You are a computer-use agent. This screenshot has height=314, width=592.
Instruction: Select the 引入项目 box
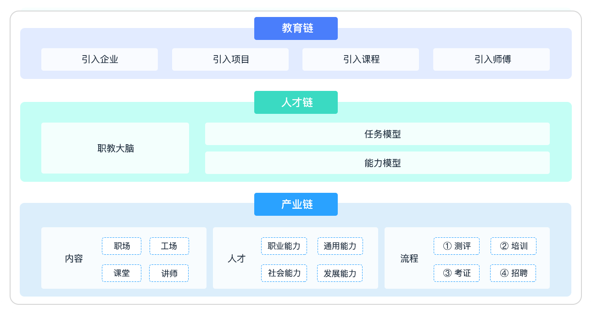[x=230, y=60]
